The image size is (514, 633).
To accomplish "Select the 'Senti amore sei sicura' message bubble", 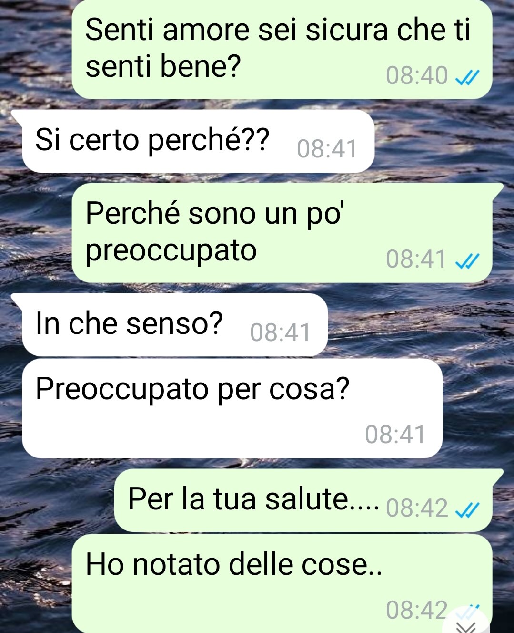I will [x=282, y=49].
